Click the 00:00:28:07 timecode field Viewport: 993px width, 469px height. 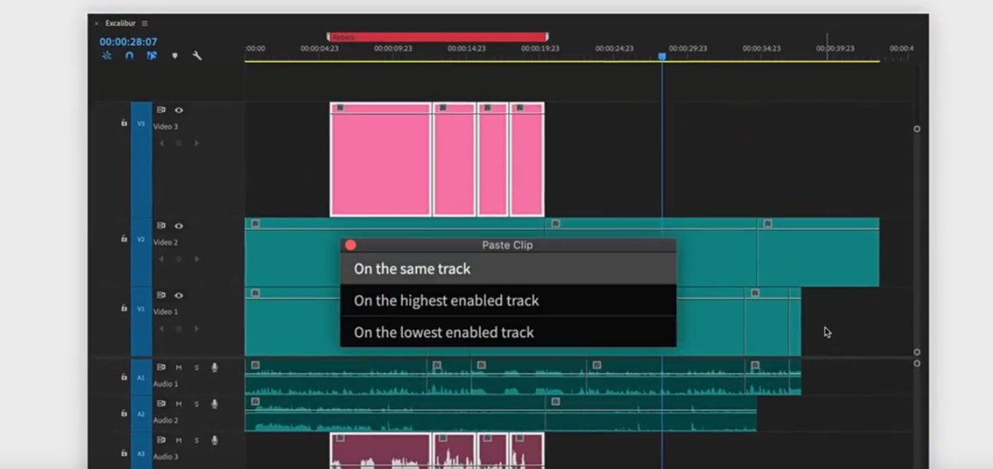click(128, 42)
